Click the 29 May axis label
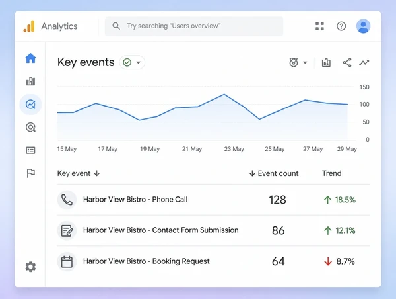The image size is (396, 299). pos(347,149)
